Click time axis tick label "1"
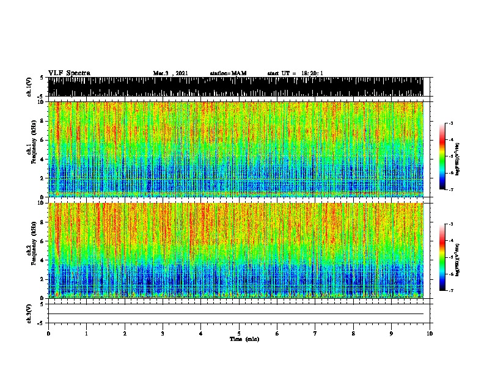 pos(86,334)
